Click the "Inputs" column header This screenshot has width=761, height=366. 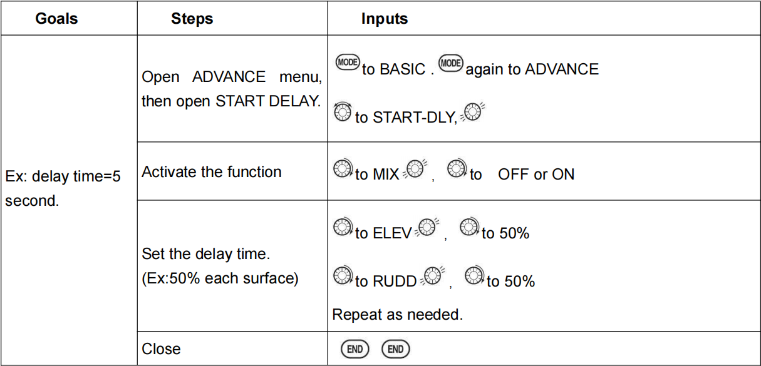pos(384,19)
